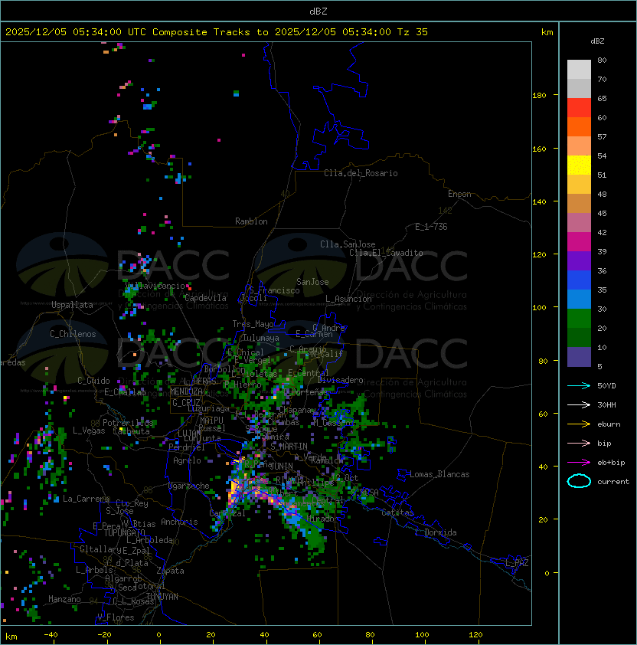Click the 'dBZ' heading above the color scale
637x645 pixels.
coord(597,41)
